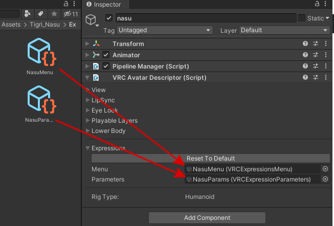Click the NasuMenu (VRCExpressionsMenu) object field
The height and width of the screenshot is (226, 334).
252,169
